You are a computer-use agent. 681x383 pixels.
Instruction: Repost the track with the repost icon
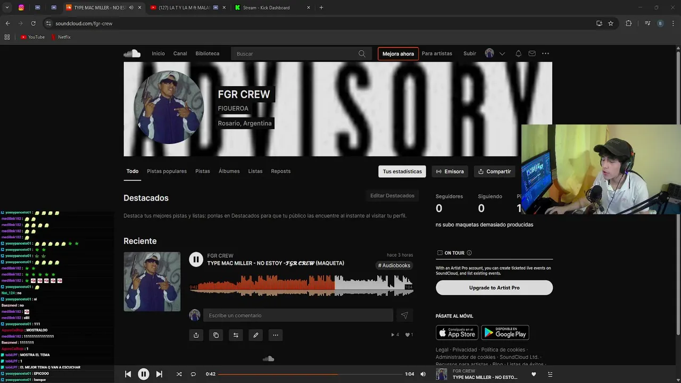click(x=236, y=335)
